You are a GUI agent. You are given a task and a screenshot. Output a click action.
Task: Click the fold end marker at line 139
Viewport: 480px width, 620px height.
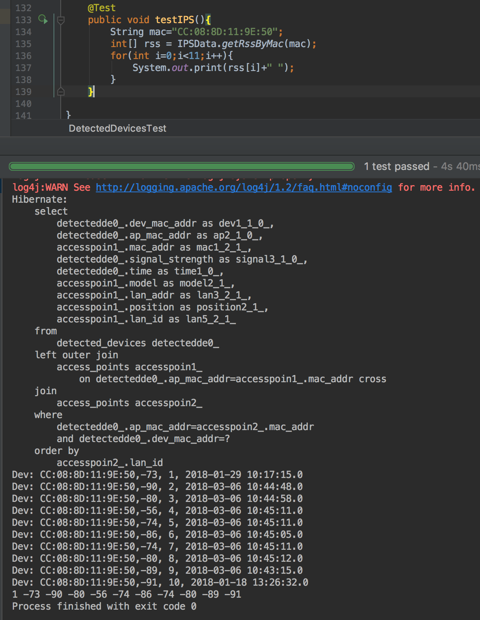(x=61, y=92)
